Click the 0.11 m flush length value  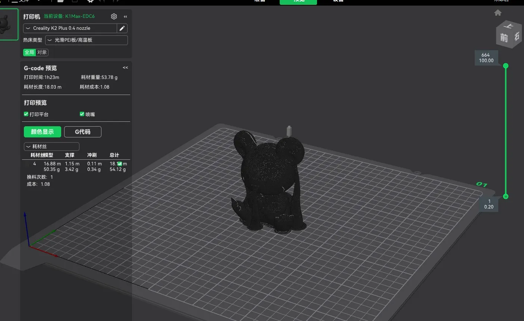click(94, 164)
